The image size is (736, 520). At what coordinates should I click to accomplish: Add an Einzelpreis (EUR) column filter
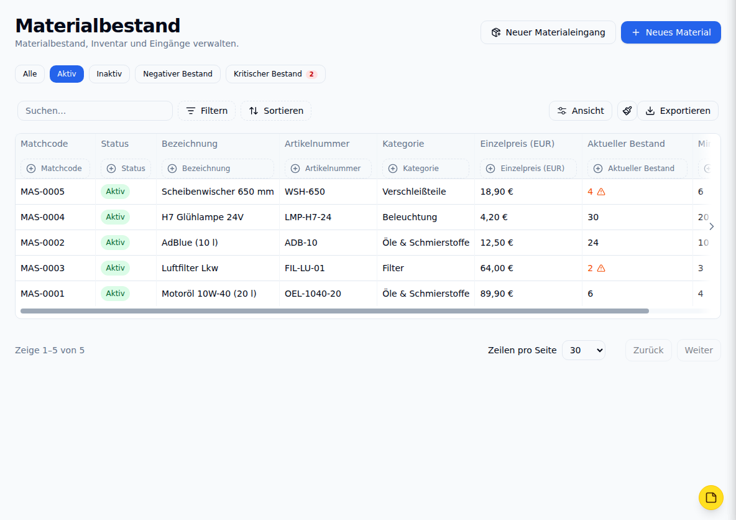click(x=528, y=168)
